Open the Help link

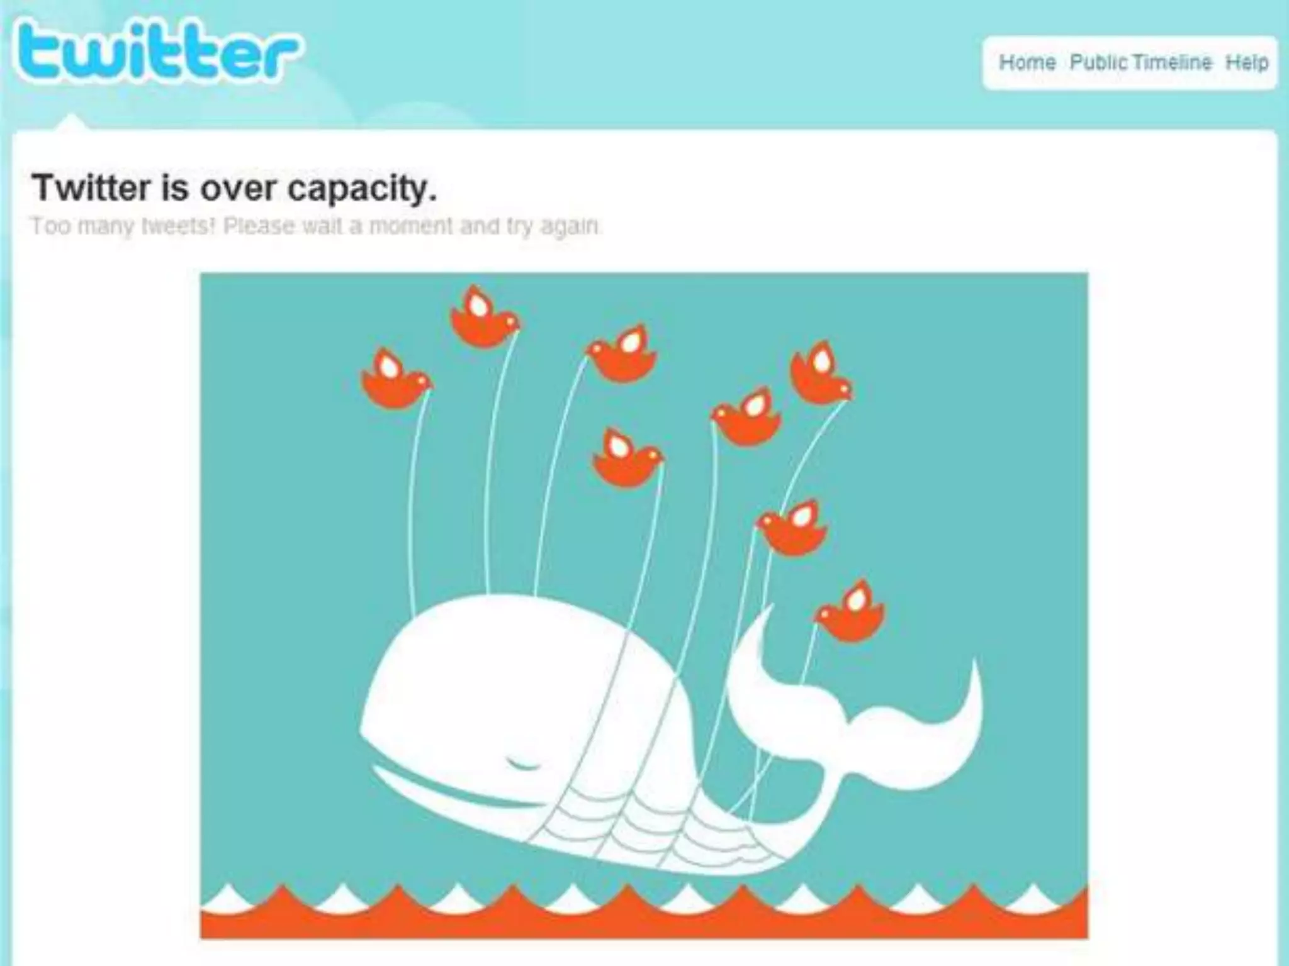[1246, 62]
